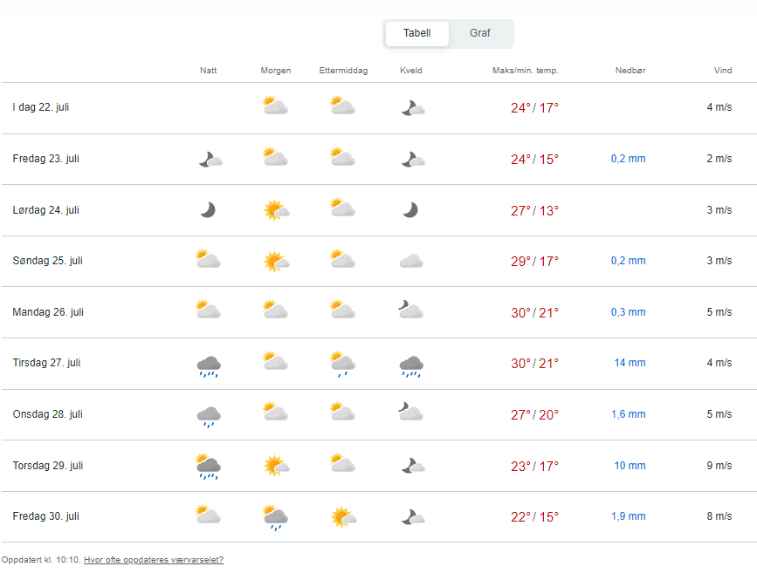757x587 pixels.
Task: Click the Nedbør column header
Action: tap(630, 71)
